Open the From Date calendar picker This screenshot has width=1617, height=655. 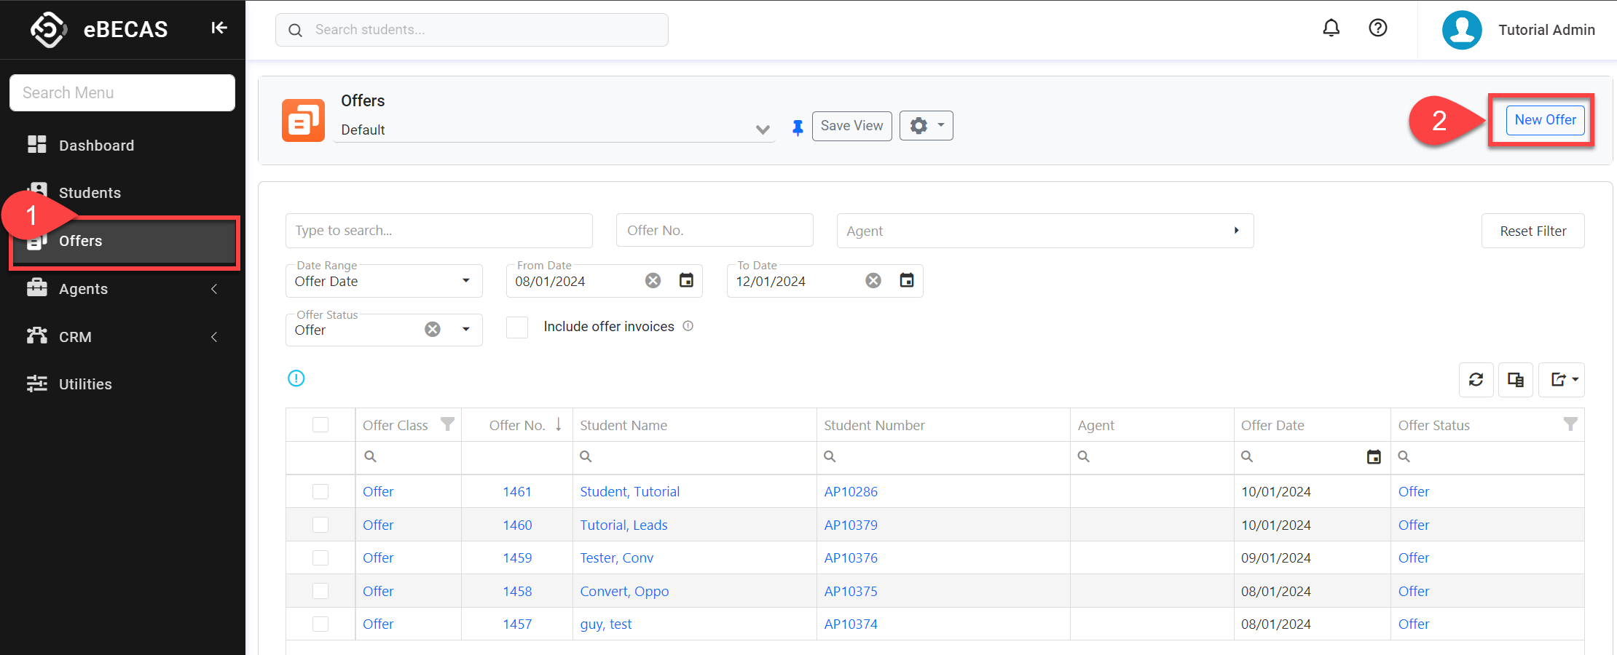(686, 280)
